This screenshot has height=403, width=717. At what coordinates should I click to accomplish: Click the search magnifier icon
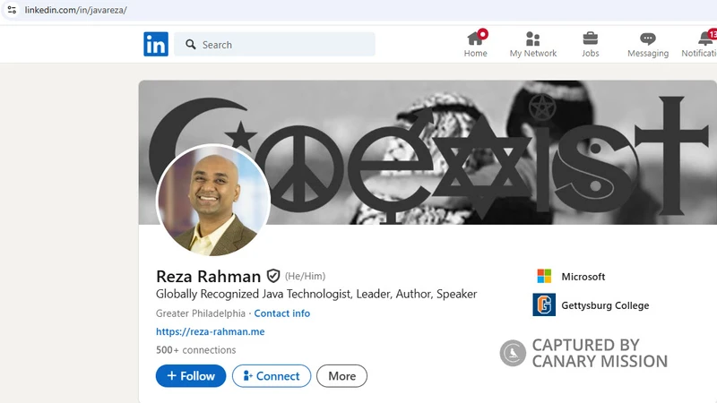(x=191, y=44)
